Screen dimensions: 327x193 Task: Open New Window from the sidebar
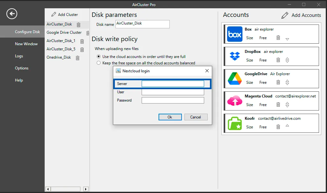point(26,44)
